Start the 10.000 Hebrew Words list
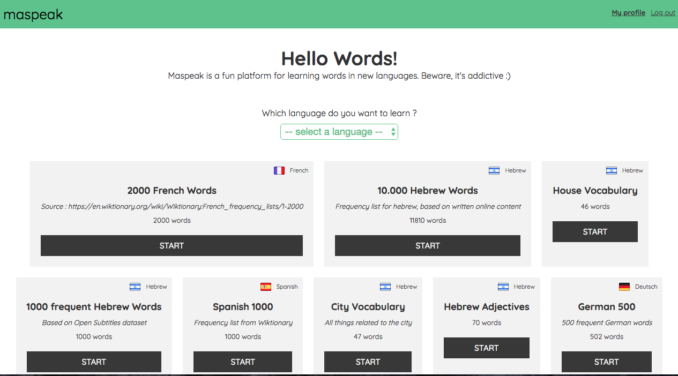The height and width of the screenshot is (376, 678). tap(428, 245)
